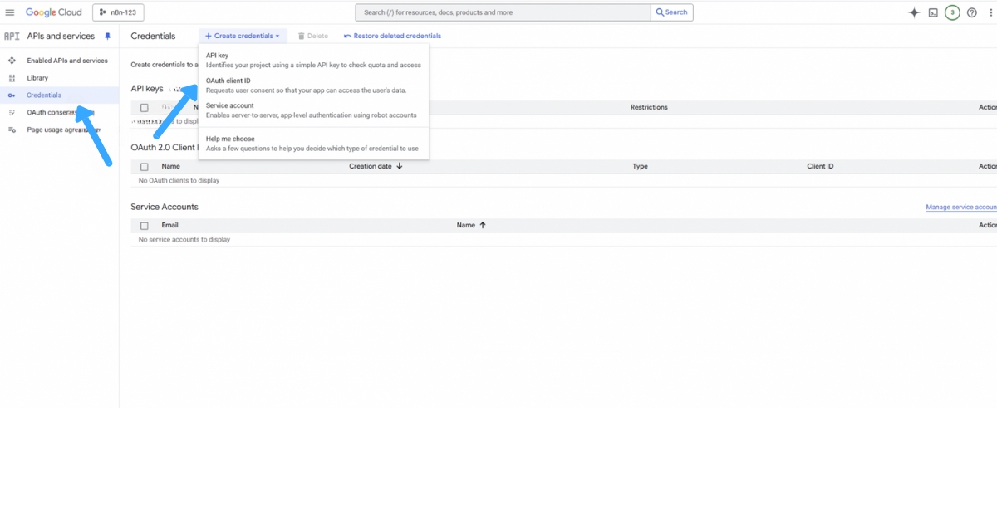The width and height of the screenshot is (997, 523).
Task: Open the Create credentials dropdown
Action: (243, 36)
